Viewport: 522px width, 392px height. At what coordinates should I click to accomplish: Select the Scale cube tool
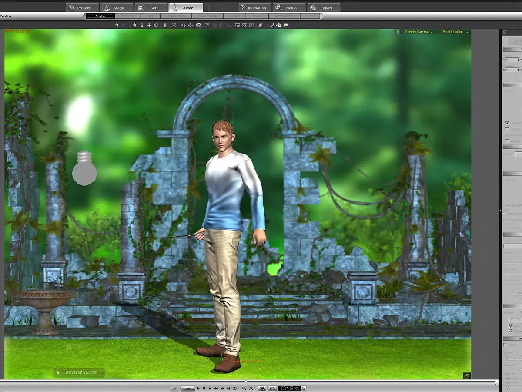(165, 25)
